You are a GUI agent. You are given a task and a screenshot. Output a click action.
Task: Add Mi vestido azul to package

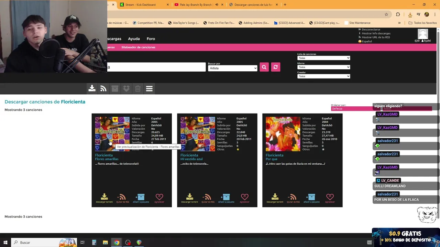(226, 198)
